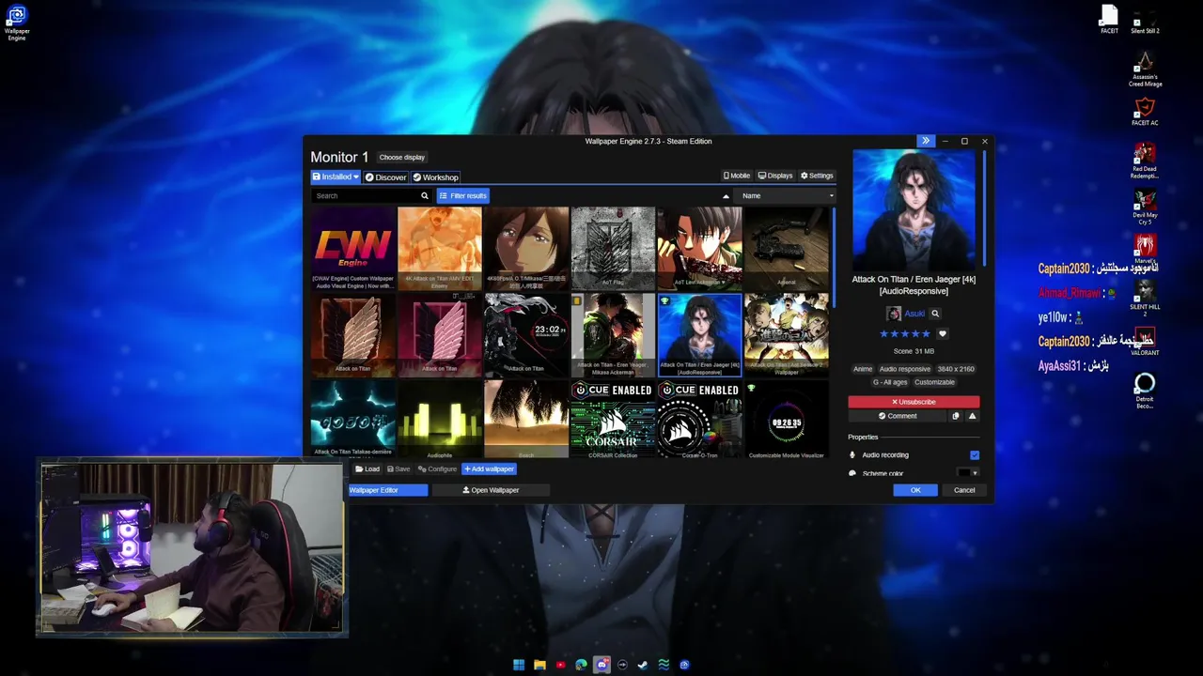
Task: Open the Assassin's Creed Mirage desktop shortcut
Action: [x=1145, y=69]
